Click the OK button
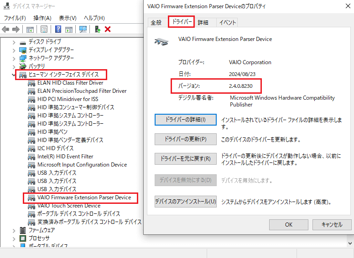This screenshot has height=258, width=354. point(288,225)
